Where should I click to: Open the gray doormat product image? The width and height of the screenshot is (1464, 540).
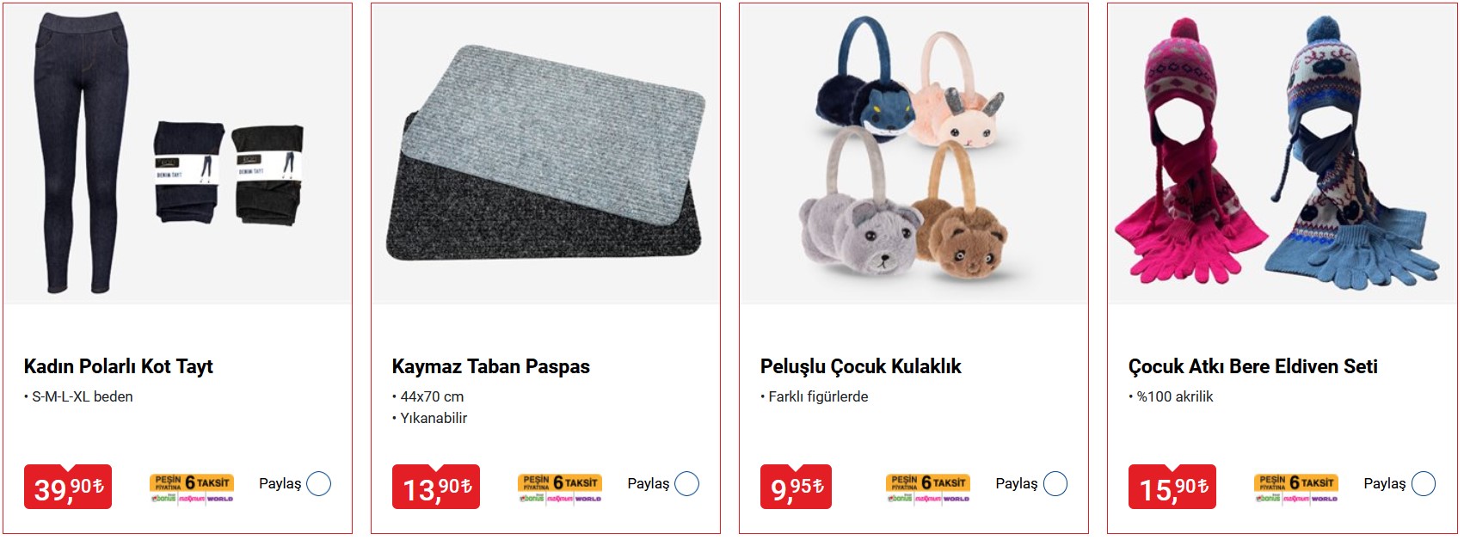tap(546, 154)
